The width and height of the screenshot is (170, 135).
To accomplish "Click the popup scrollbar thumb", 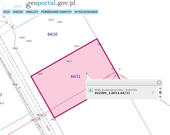I will [x=160, y=92].
